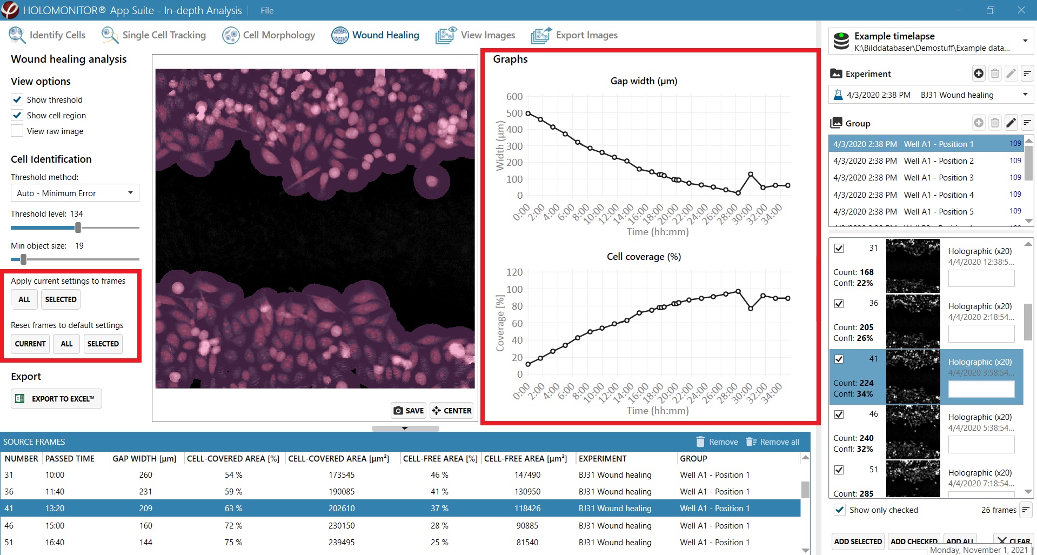Expand the BJ31 Wound healing experiment dropdown
This screenshot has height=555, width=1037.
click(x=1025, y=95)
